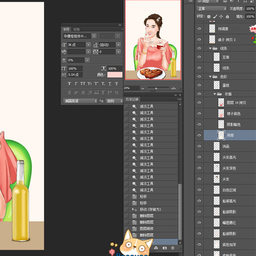
Task: Hide the 裙子底色 layer
Action: 199,113
